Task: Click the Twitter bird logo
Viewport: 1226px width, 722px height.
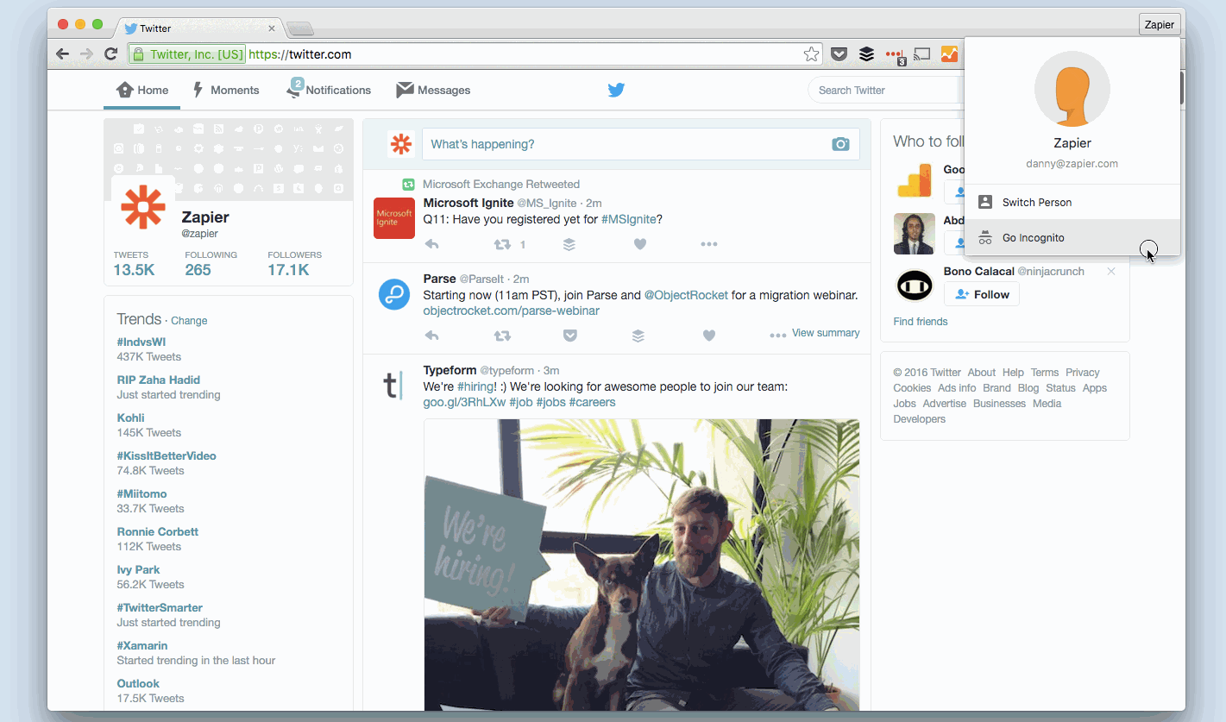Action: [x=616, y=90]
